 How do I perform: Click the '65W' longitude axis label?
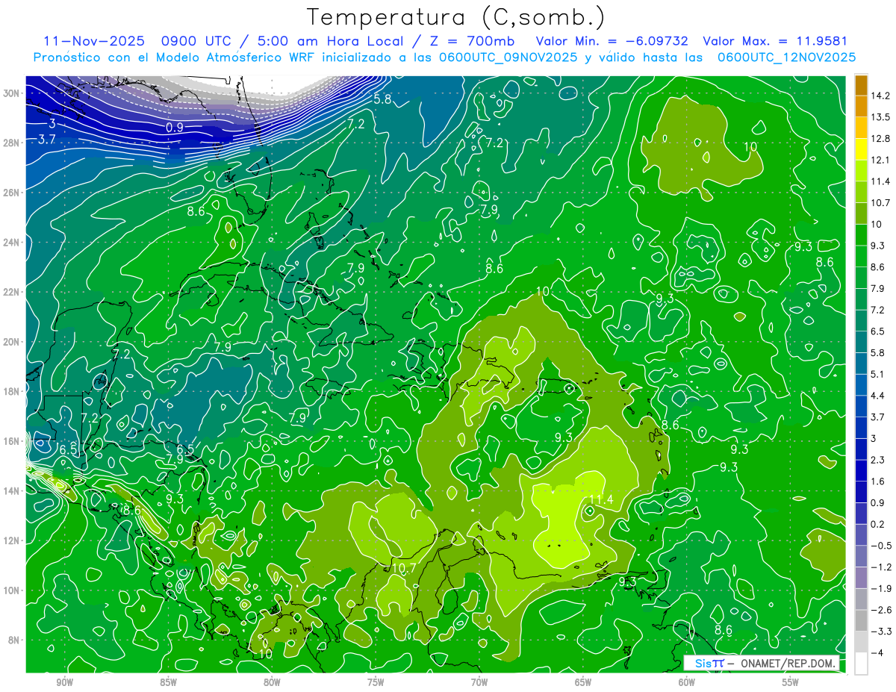(x=583, y=682)
